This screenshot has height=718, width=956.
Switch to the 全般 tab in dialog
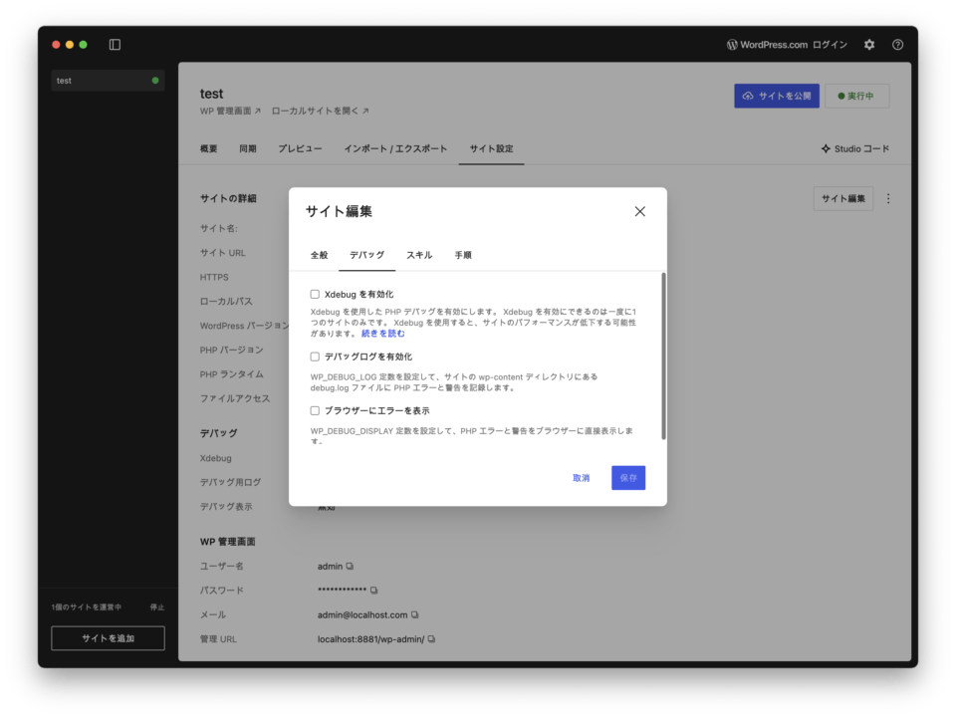click(x=319, y=255)
